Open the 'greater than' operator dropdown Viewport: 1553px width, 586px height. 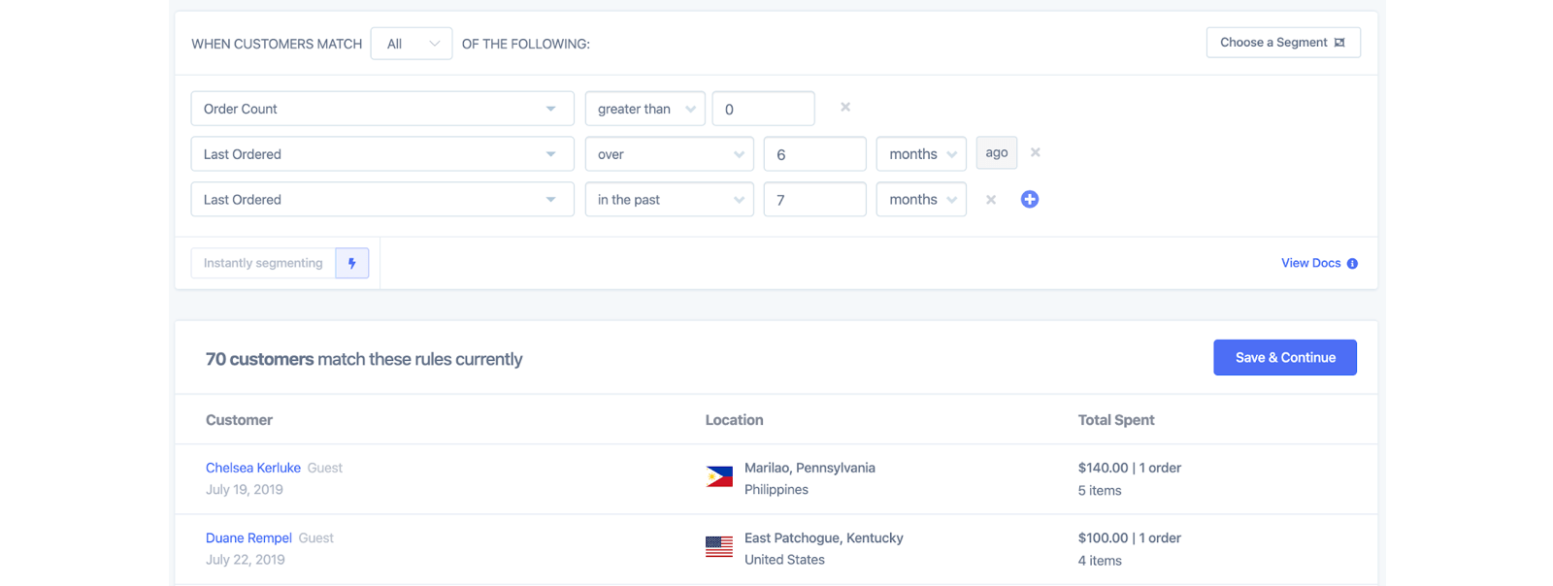point(644,109)
